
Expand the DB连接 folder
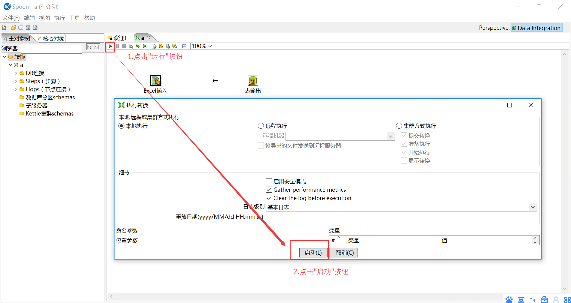coord(16,73)
